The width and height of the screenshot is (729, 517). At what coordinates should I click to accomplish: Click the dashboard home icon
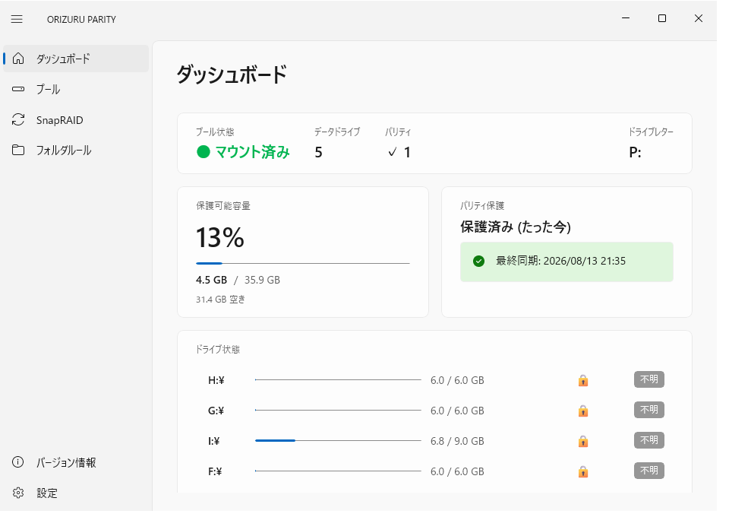(18, 59)
